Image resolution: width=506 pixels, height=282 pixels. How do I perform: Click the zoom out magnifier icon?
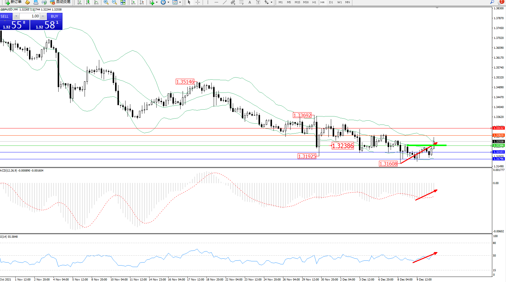(x=114, y=2)
